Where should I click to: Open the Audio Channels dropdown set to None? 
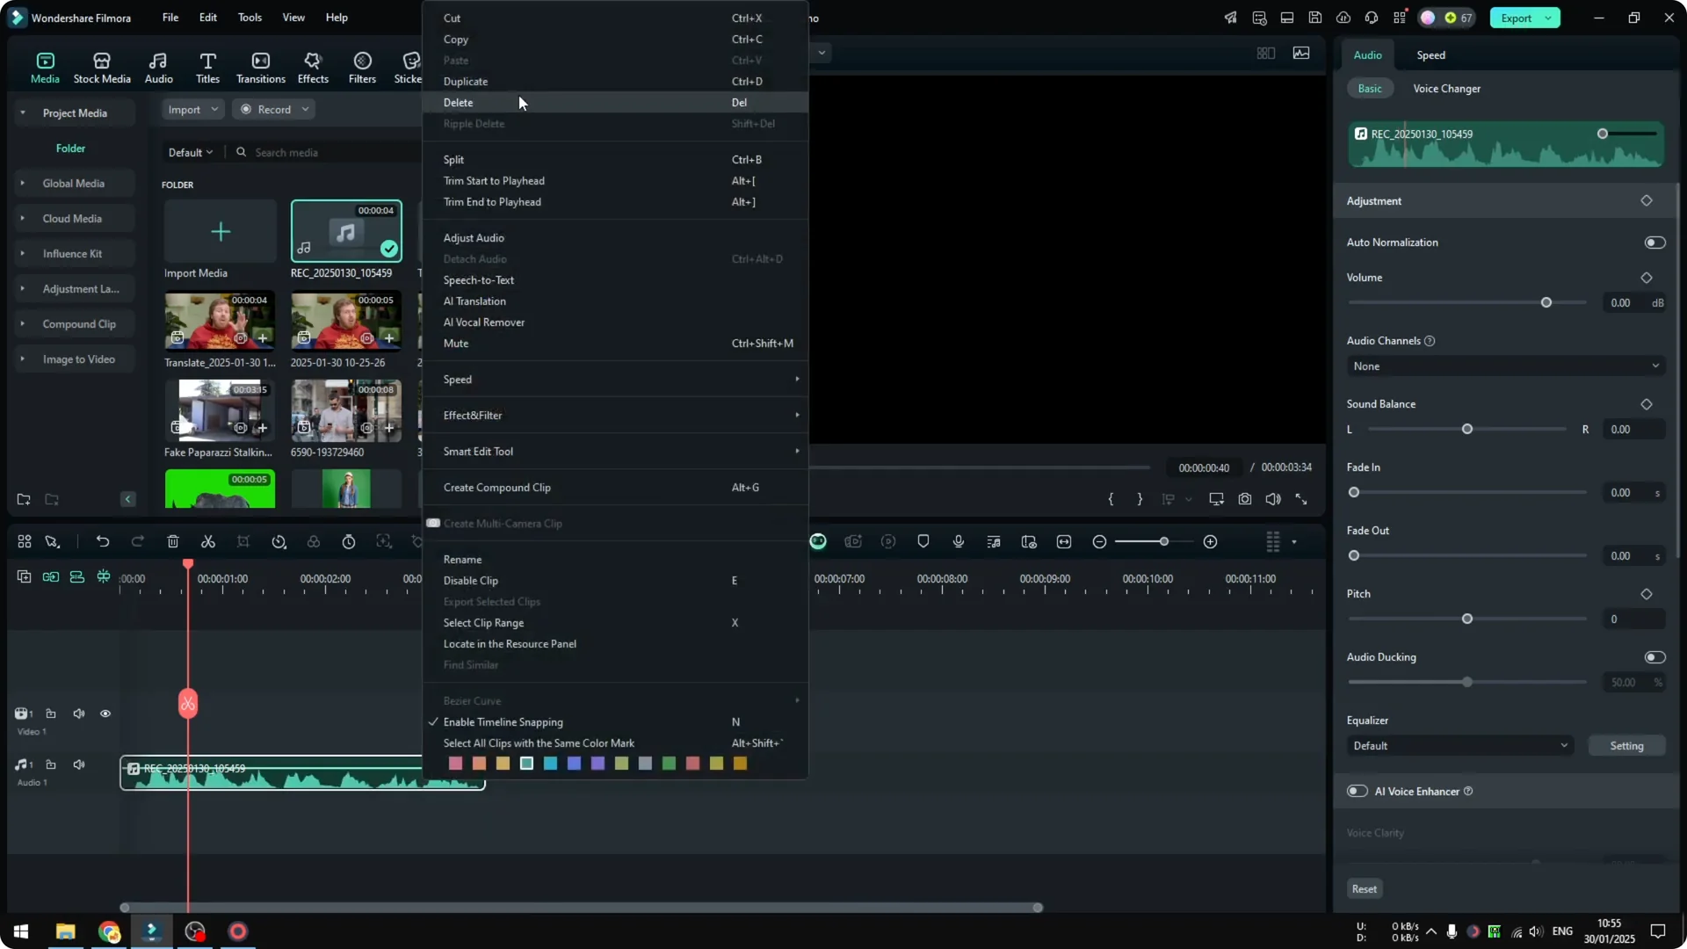[1504, 366]
